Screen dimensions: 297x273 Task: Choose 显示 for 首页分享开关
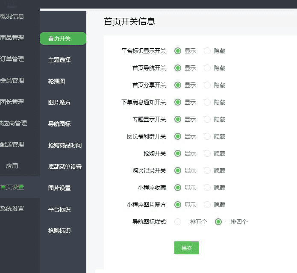coord(178,85)
